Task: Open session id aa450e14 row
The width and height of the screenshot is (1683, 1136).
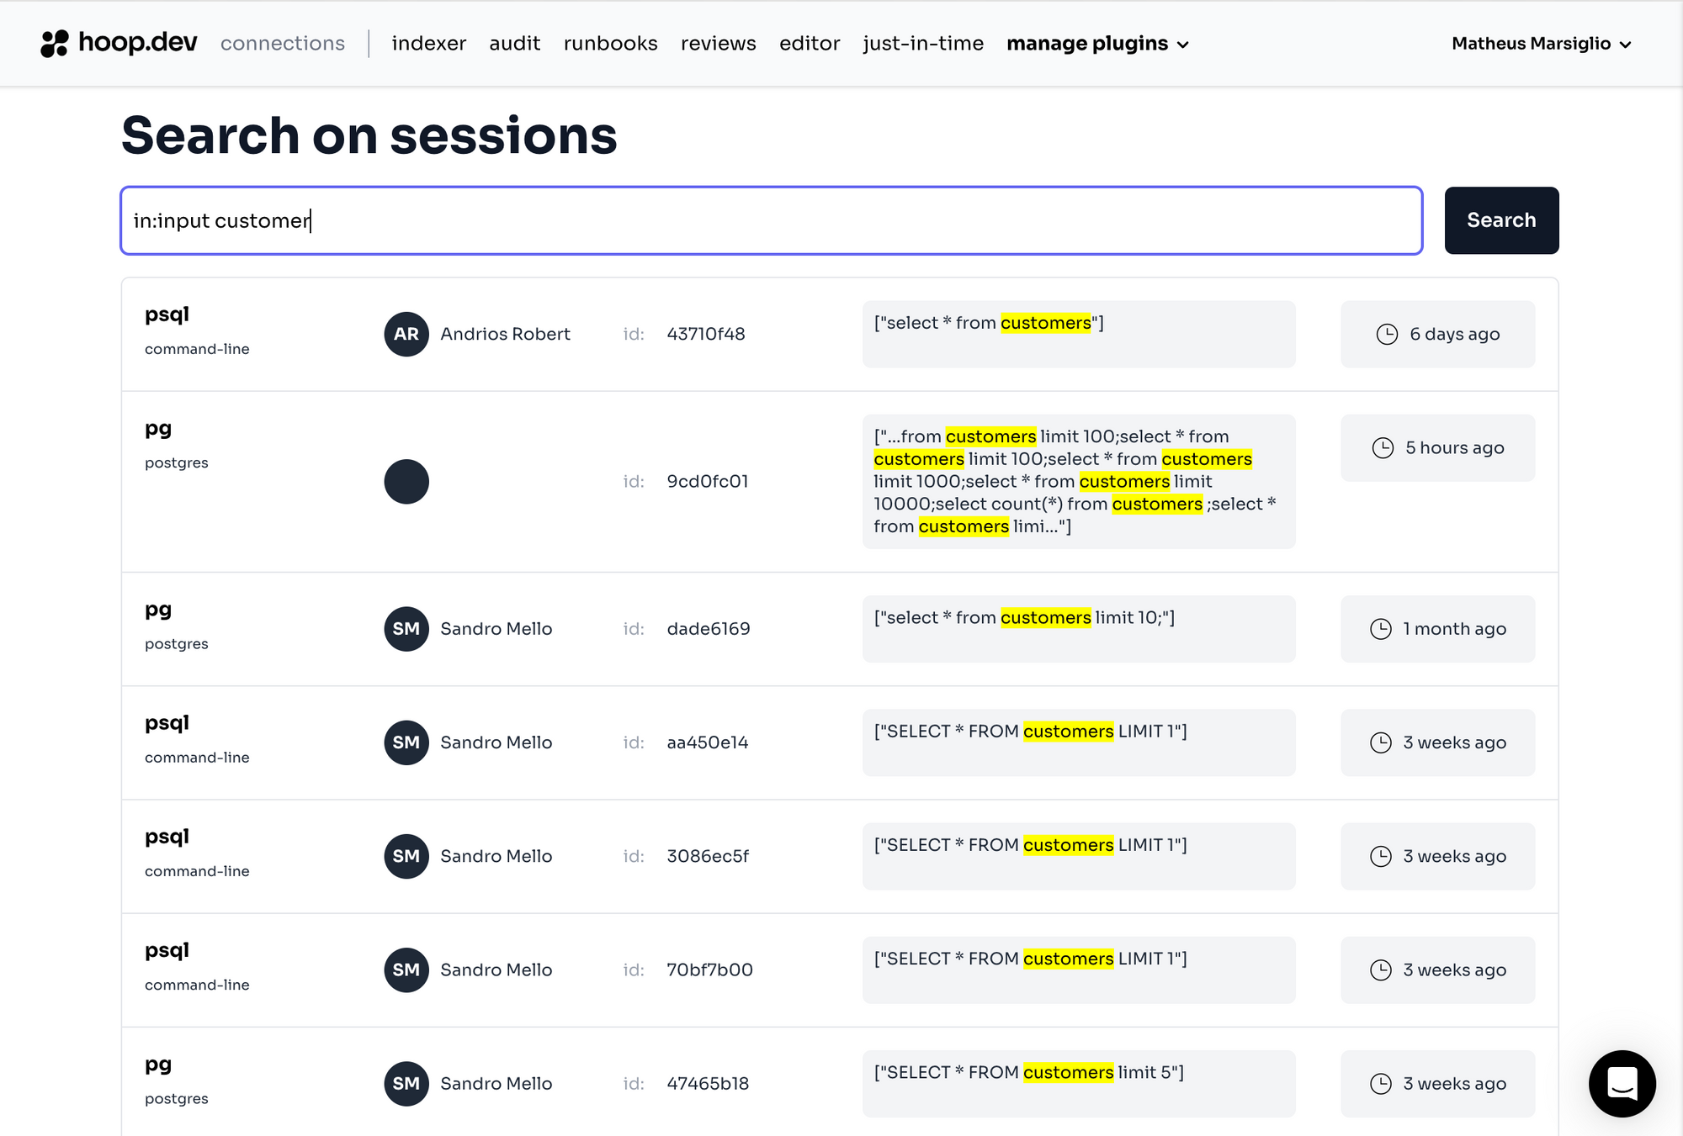Action: [707, 742]
